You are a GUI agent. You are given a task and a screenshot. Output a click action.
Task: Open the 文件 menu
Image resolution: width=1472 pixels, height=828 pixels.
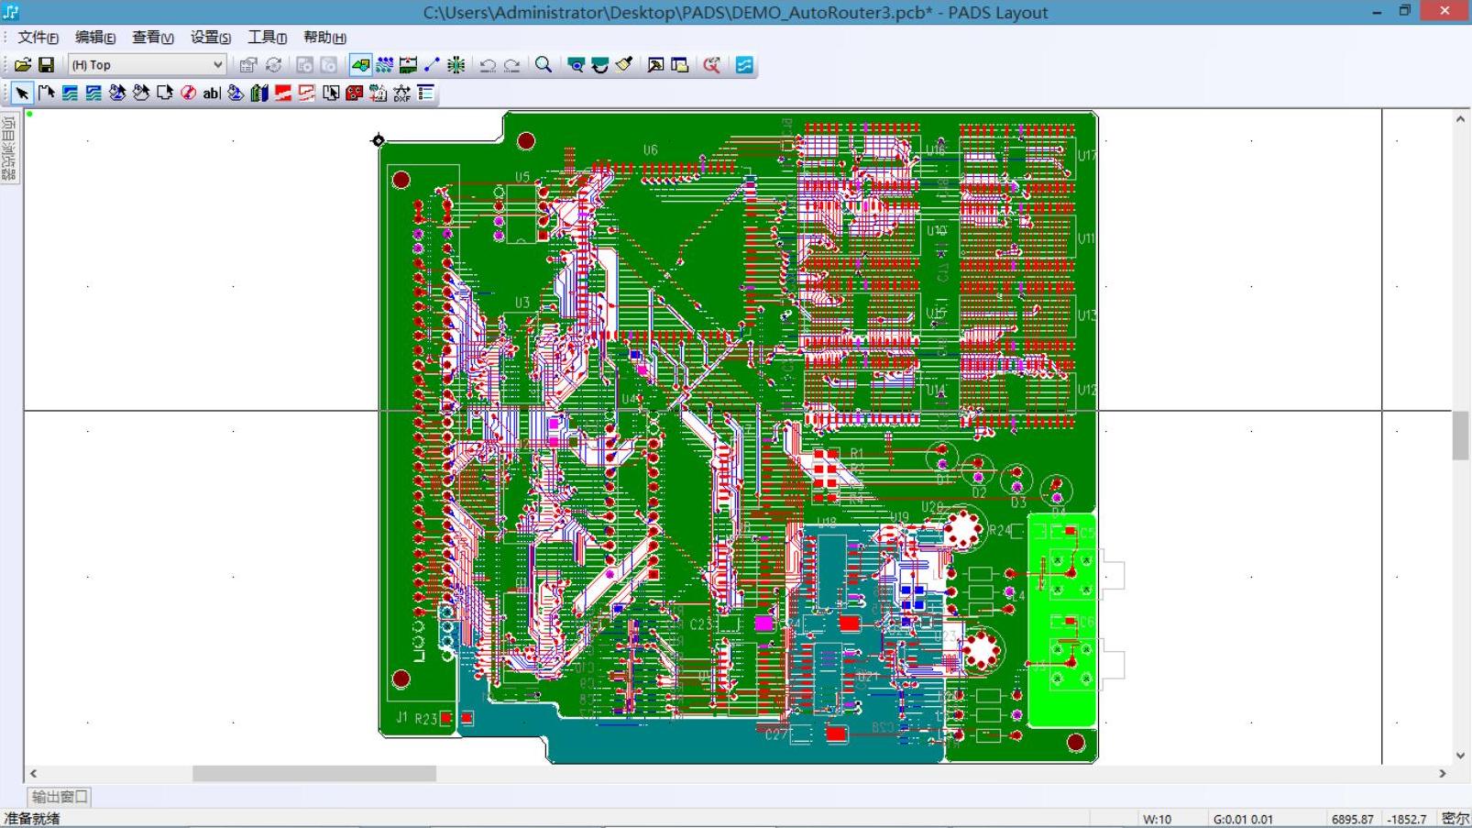[38, 38]
